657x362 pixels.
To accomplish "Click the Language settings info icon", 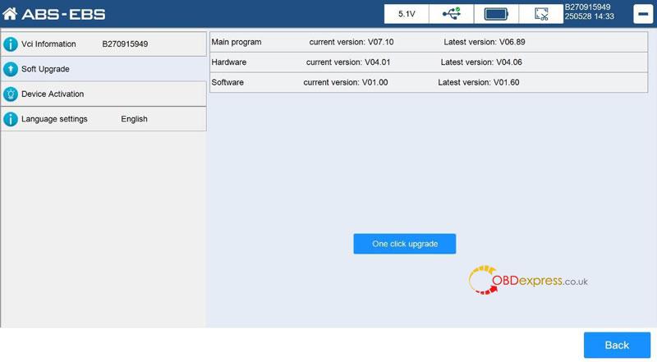I will pyautogui.click(x=11, y=119).
